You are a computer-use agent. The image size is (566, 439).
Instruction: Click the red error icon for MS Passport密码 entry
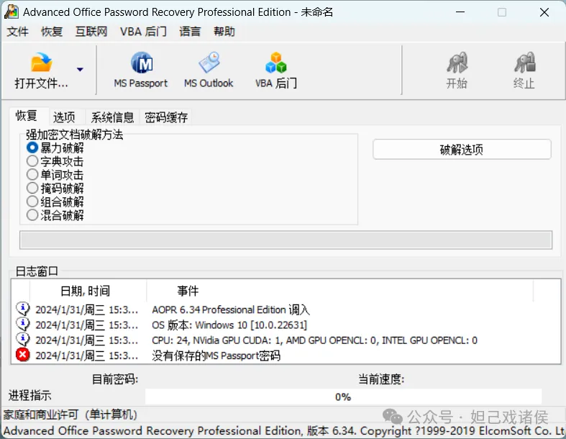coord(23,356)
